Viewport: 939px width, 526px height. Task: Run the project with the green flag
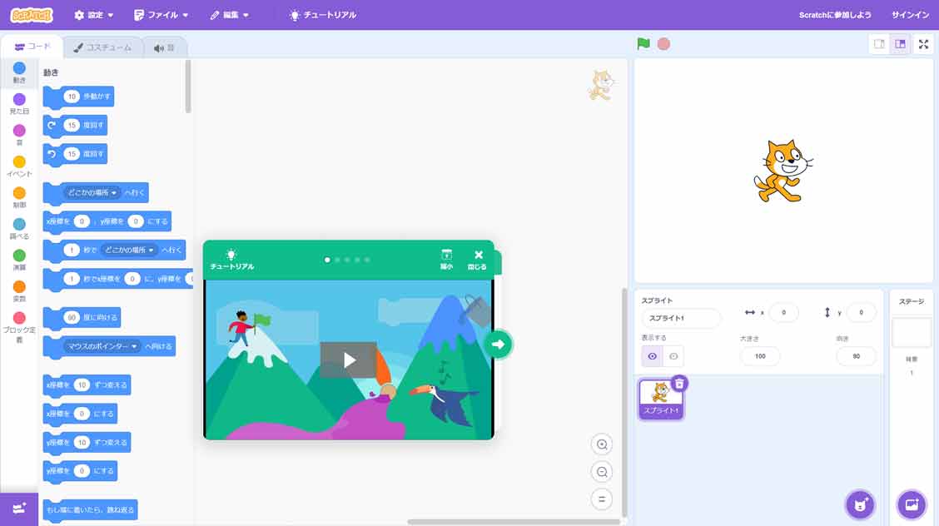point(642,44)
